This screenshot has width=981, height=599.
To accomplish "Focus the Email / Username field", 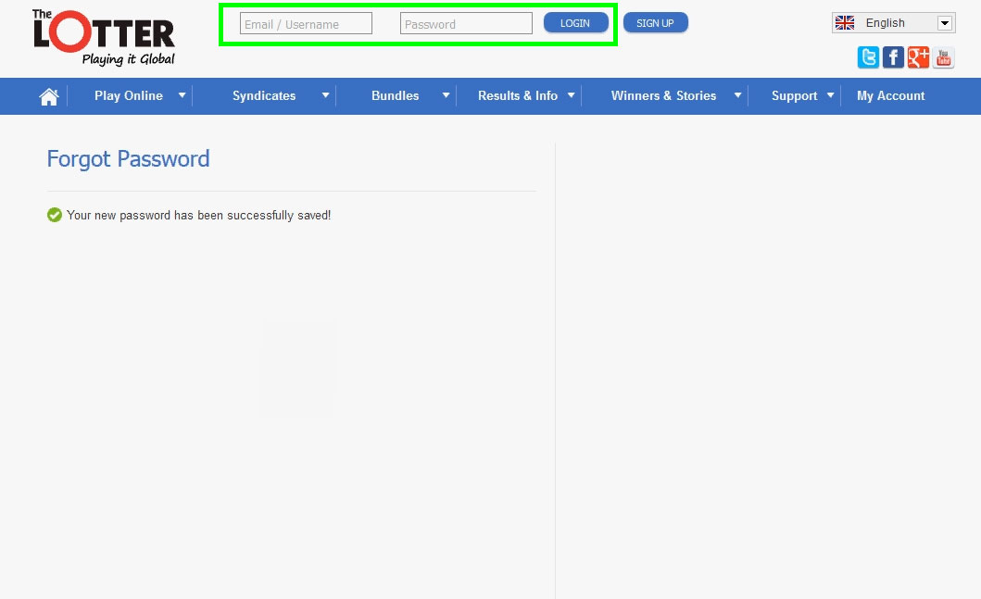I will (x=306, y=24).
